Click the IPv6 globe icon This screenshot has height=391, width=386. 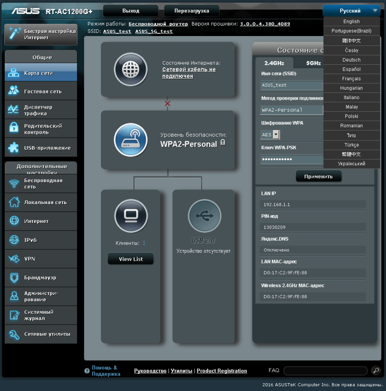coord(14,240)
